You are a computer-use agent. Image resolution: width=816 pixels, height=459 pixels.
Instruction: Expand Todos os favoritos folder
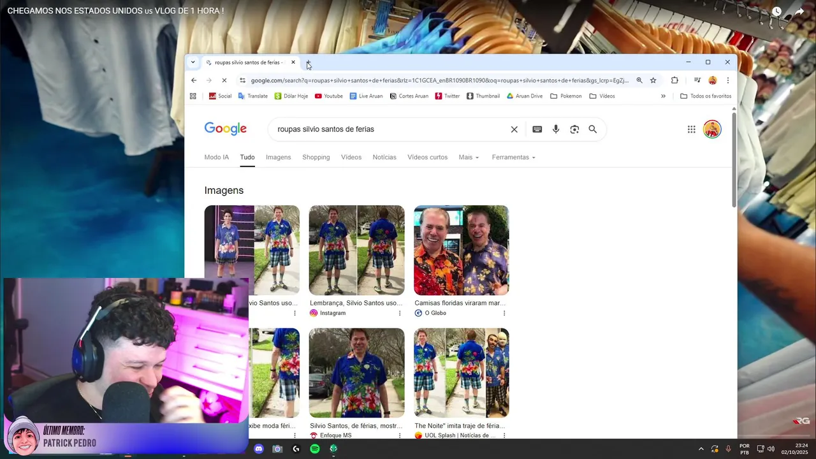click(x=706, y=96)
